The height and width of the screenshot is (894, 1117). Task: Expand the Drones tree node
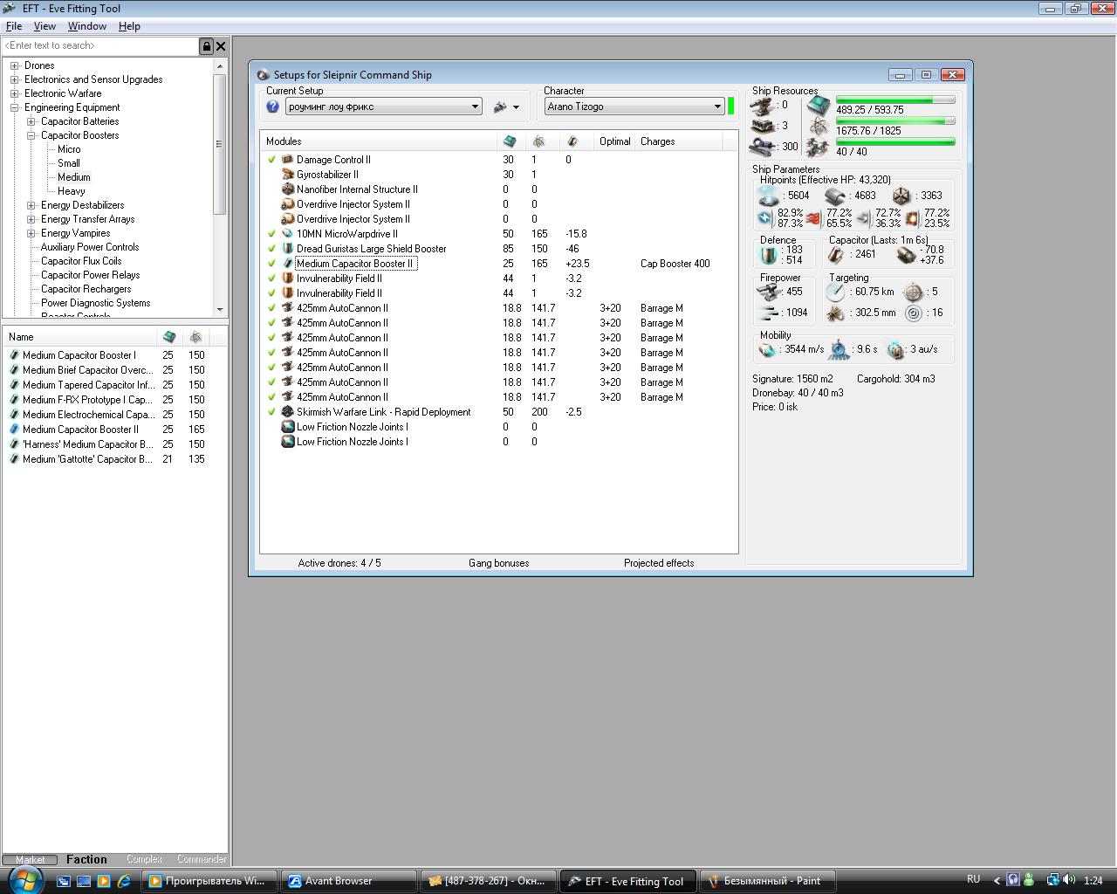[14, 65]
